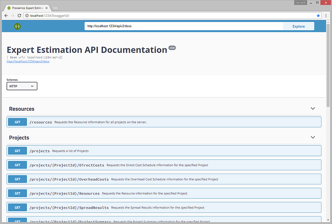This screenshot has width=332, height=224.
Task: Go back using browser back arrow
Action: 6,16
